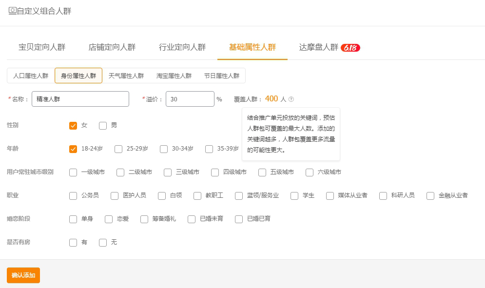Switch to the 宝贝定向人群 tab
The height and width of the screenshot is (288, 485).
click(x=42, y=47)
